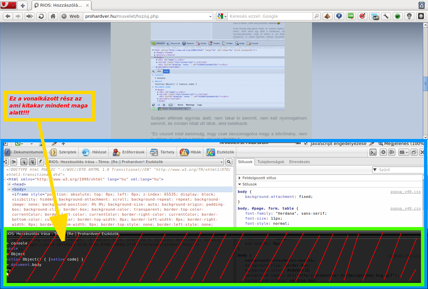Click the remote debug signal icon
The height and width of the screenshot is (289, 428).
coord(392,152)
